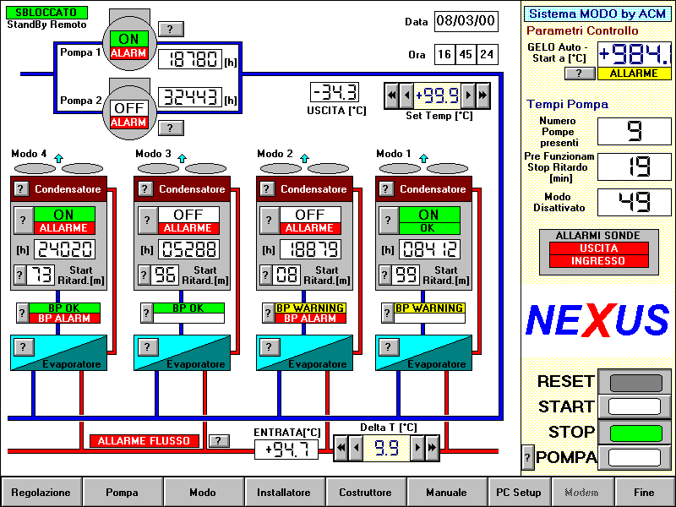Increase Set Temp with single right arrow

click(x=468, y=95)
